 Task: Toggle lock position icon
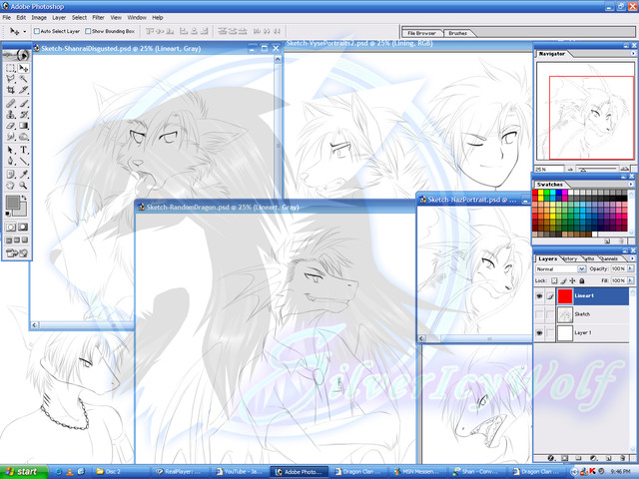tap(572, 280)
